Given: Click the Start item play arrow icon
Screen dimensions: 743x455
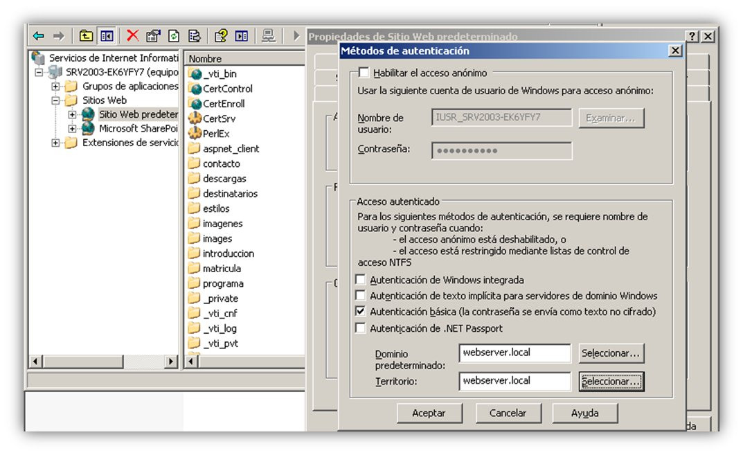Looking at the screenshot, I should (x=296, y=35).
